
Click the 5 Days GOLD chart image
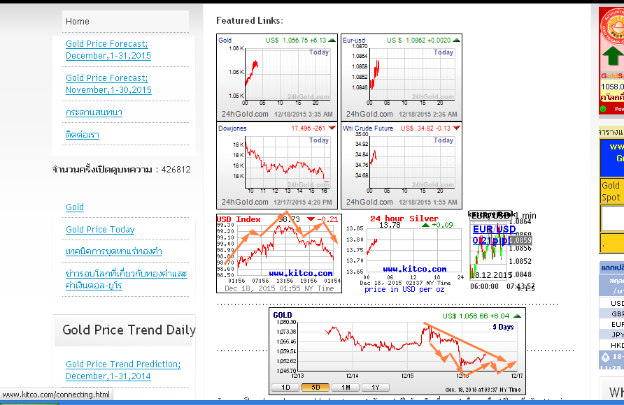click(397, 351)
